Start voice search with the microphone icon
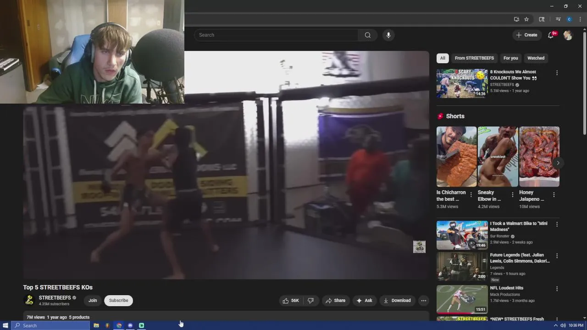The width and height of the screenshot is (587, 330). (x=388, y=35)
